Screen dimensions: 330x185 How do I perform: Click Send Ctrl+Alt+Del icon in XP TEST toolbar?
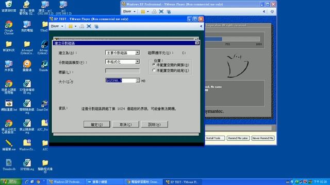click(81, 26)
